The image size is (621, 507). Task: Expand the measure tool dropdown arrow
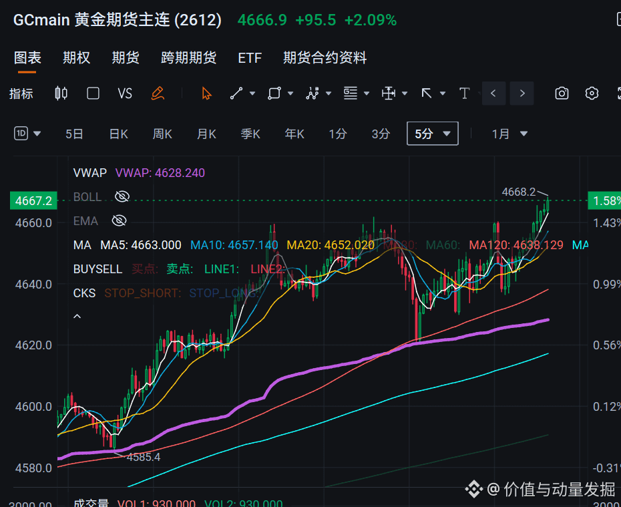click(405, 94)
